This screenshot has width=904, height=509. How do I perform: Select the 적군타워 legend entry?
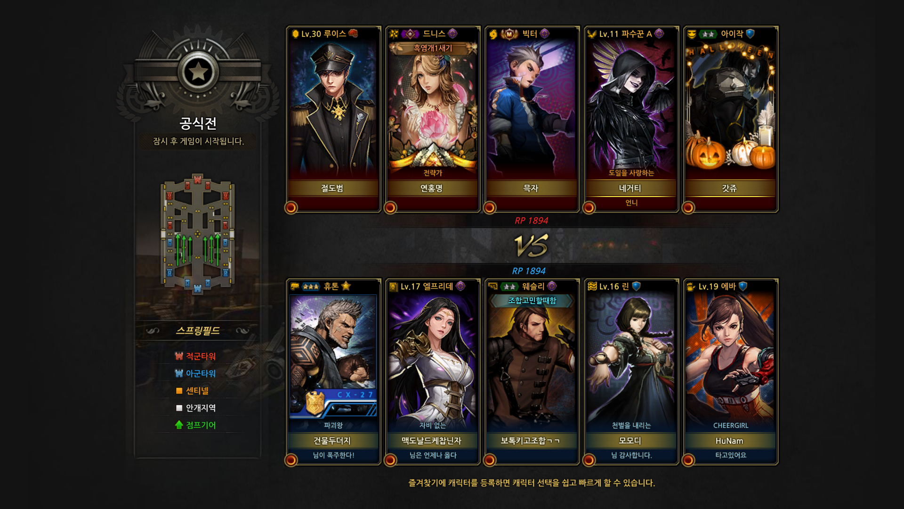195,356
